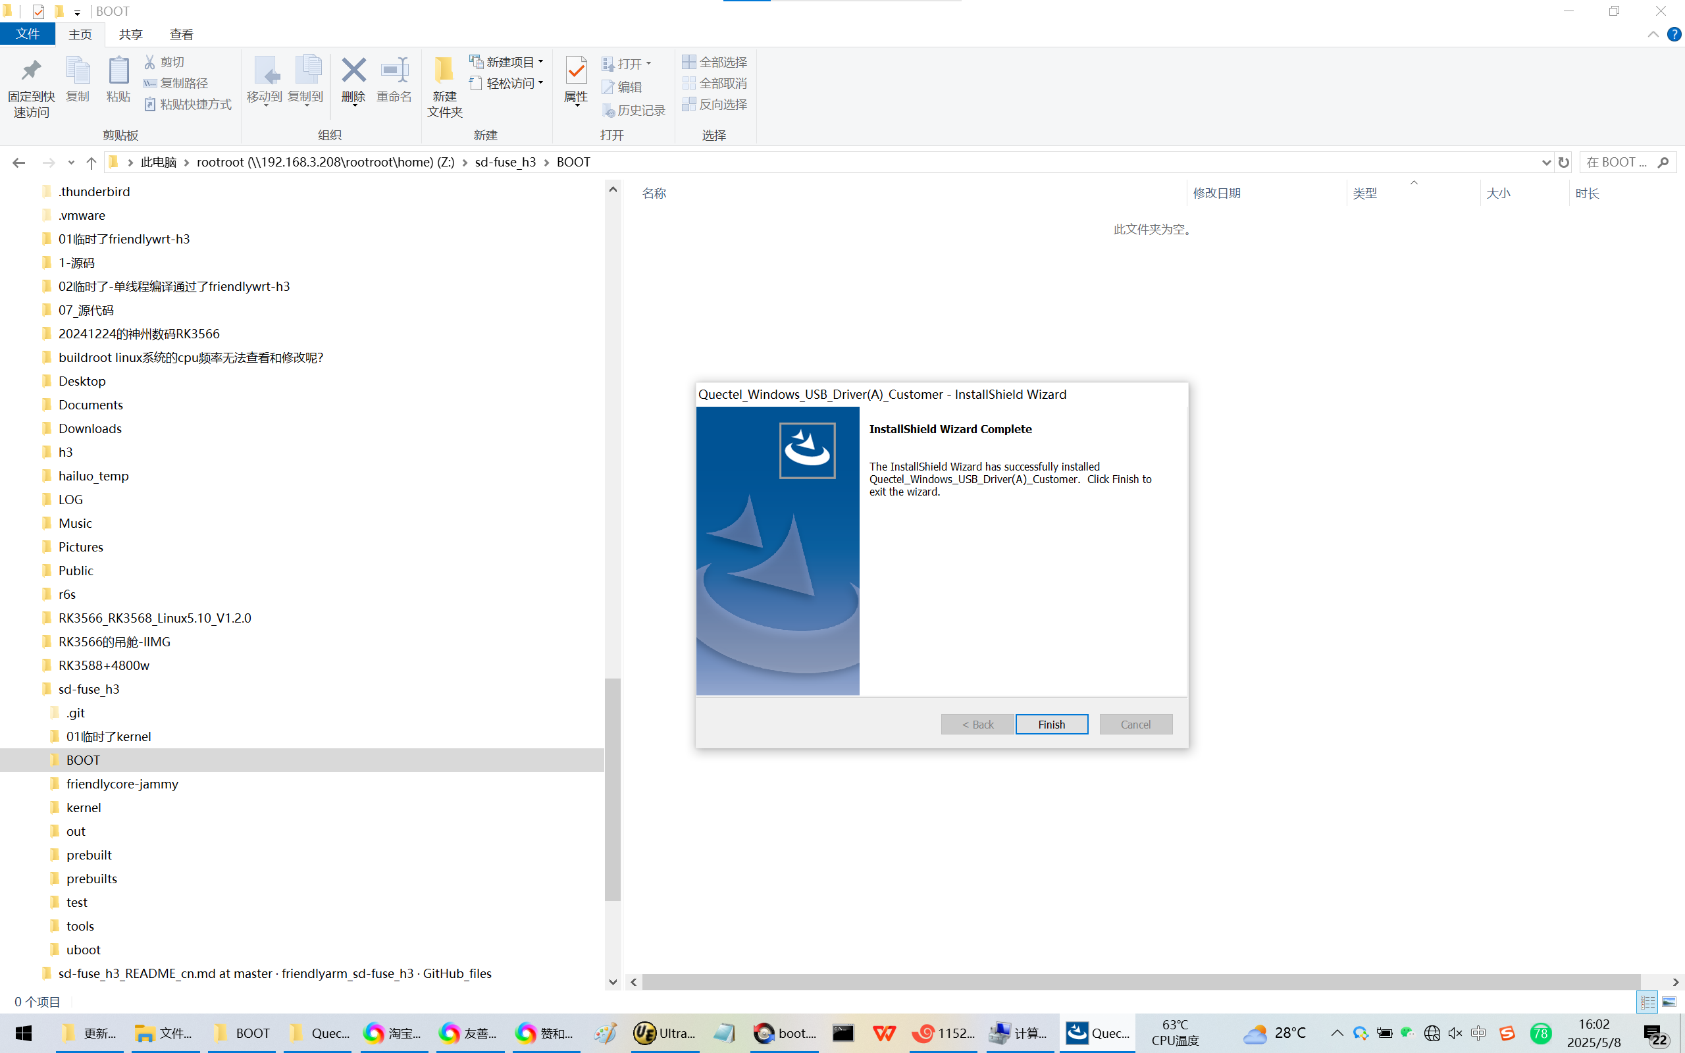This screenshot has height=1053, width=1685.
Task: Click Finish in the InstallShield Wizard
Action: click(1050, 725)
